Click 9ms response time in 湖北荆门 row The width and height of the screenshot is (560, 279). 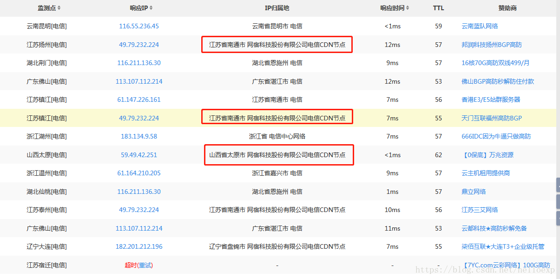pos(392,63)
